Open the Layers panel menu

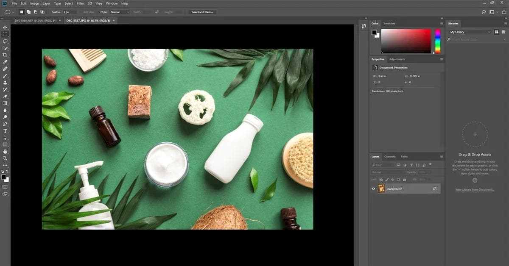[x=442, y=157]
